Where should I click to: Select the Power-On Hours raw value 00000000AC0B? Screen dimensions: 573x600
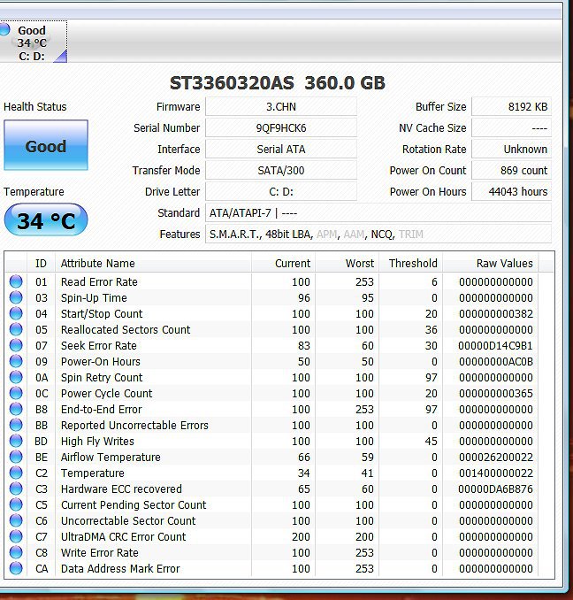click(x=495, y=362)
